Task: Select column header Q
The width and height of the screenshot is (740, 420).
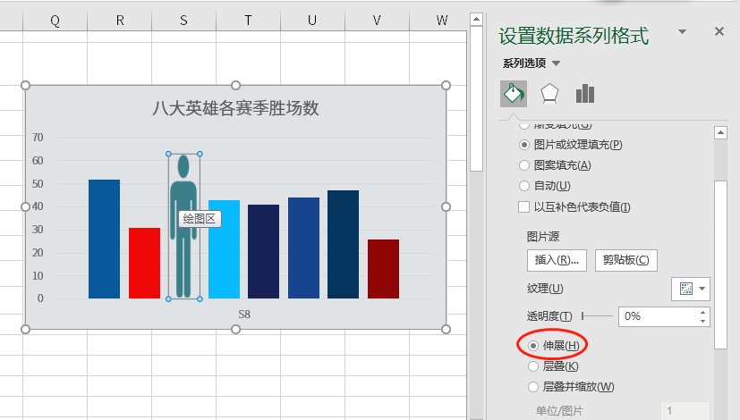Action: click(55, 21)
